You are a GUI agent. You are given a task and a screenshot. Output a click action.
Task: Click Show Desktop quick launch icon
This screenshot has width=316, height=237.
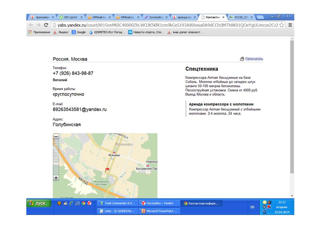coord(77,203)
